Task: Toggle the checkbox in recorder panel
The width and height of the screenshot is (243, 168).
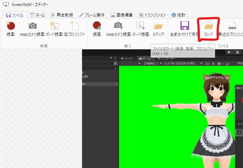Action: pos(239,132)
